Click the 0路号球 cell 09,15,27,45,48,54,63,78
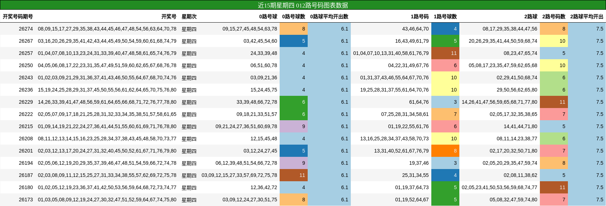 click(x=250, y=29)
